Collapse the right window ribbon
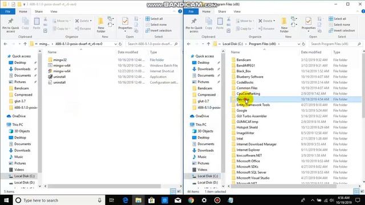 pyautogui.click(x=358, y=11)
